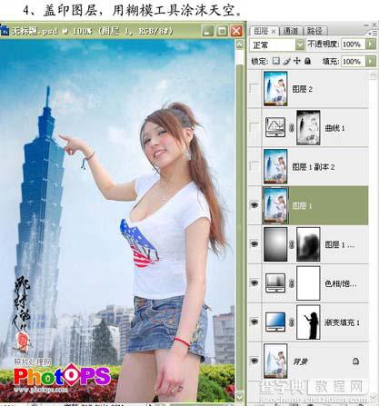The image size is (379, 406).
Task: Show the hidden 图层 1 副本 2 layer
Action: [x=254, y=166]
